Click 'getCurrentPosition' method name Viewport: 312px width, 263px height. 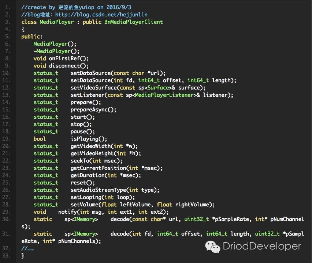[x=98, y=168]
